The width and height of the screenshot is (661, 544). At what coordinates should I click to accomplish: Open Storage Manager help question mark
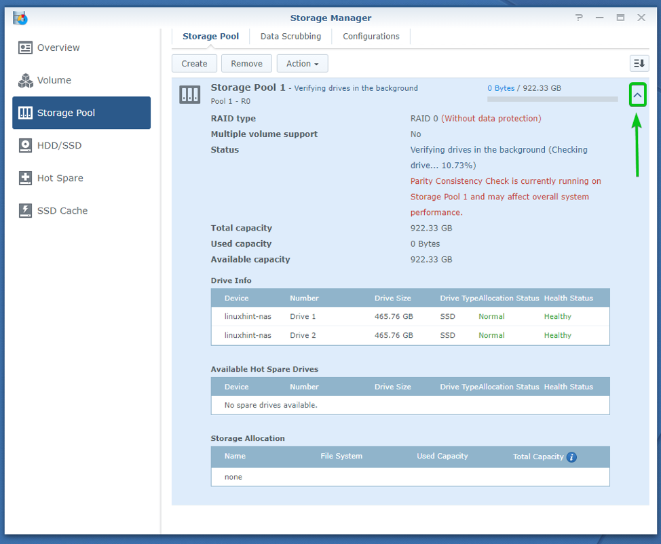point(579,18)
